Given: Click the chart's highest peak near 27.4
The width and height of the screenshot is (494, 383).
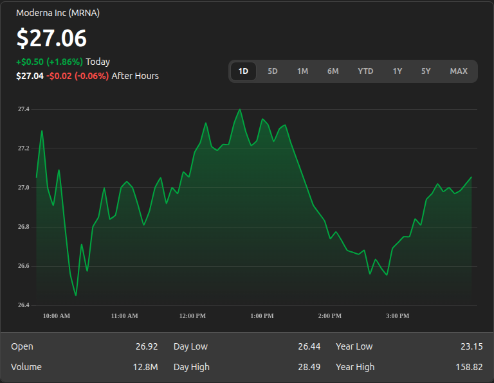Looking at the screenshot, I should pos(240,109).
